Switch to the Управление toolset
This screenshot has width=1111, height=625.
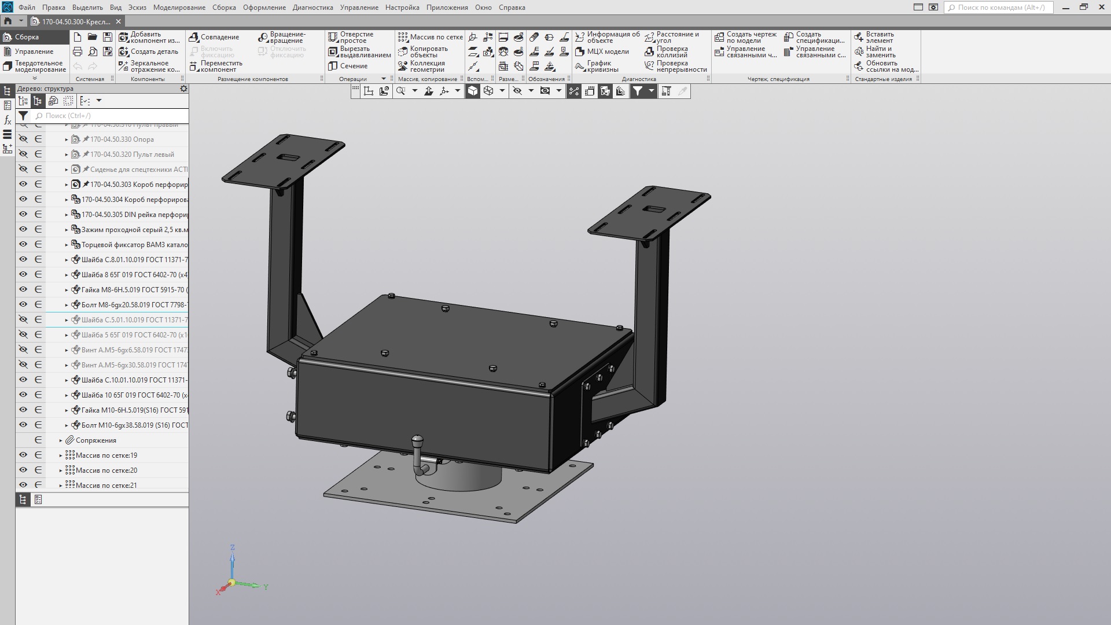click(x=34, y=52)
